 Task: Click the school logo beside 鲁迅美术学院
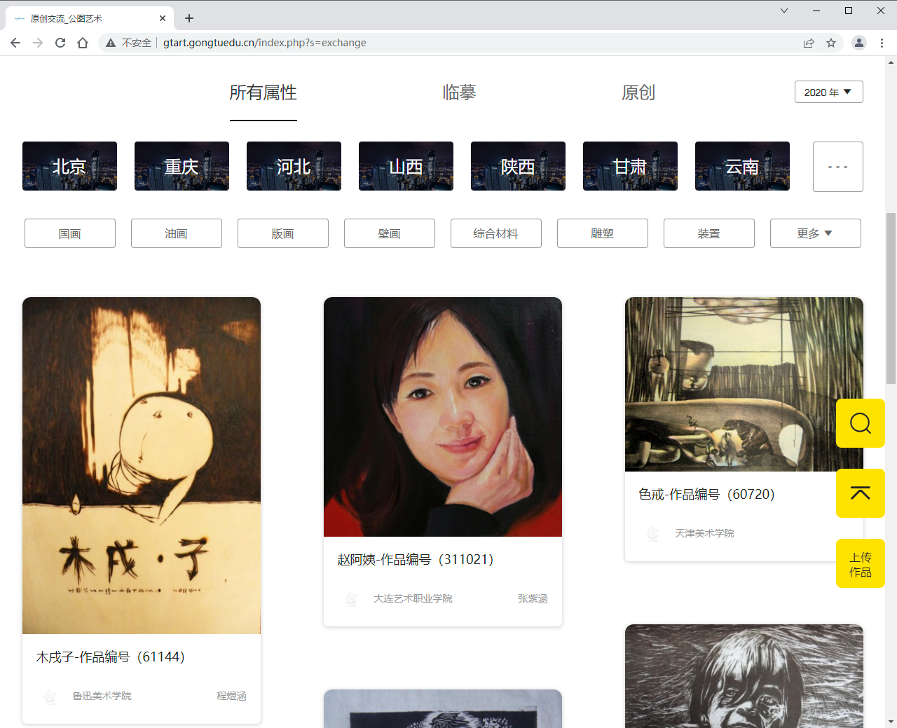tap(50, 696)
